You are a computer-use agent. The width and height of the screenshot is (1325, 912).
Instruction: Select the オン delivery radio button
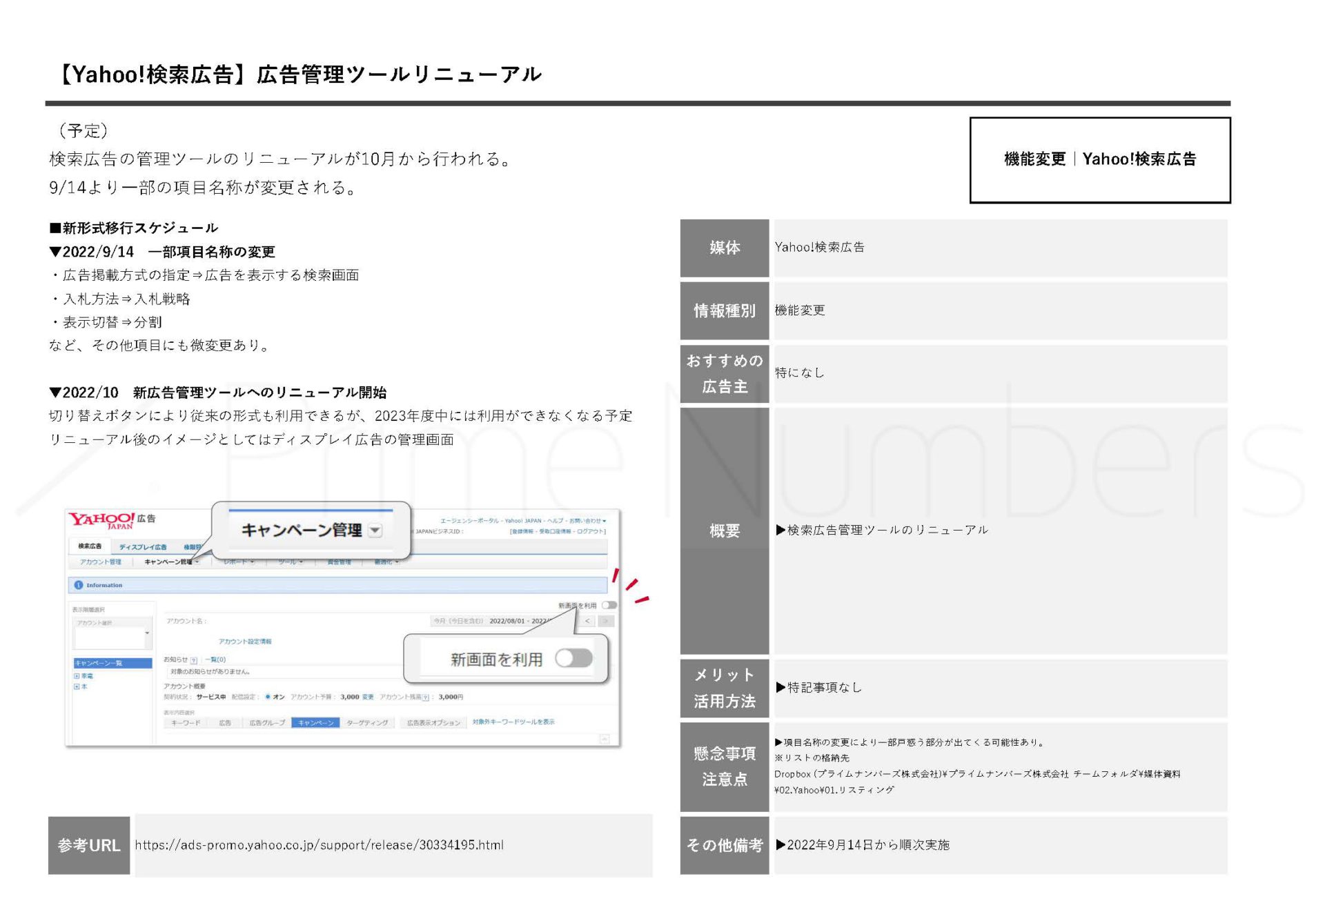pyautogui.click(x=268, y=697)
